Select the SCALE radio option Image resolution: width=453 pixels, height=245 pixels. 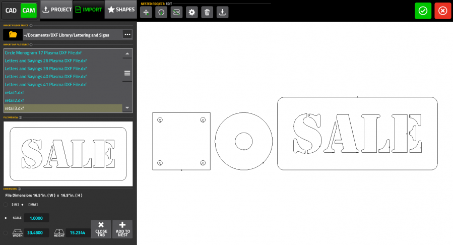(x=6, y=218)
